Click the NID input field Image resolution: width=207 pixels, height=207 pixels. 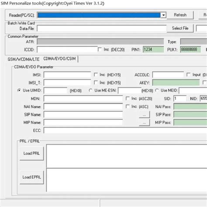pos(204,98)
